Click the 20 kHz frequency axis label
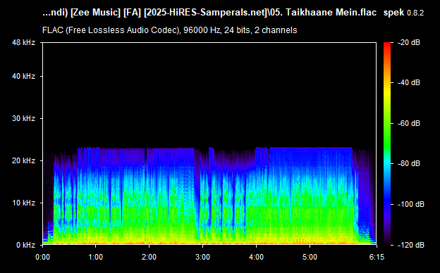Viewport: 440px width, 273px height. 23,160
